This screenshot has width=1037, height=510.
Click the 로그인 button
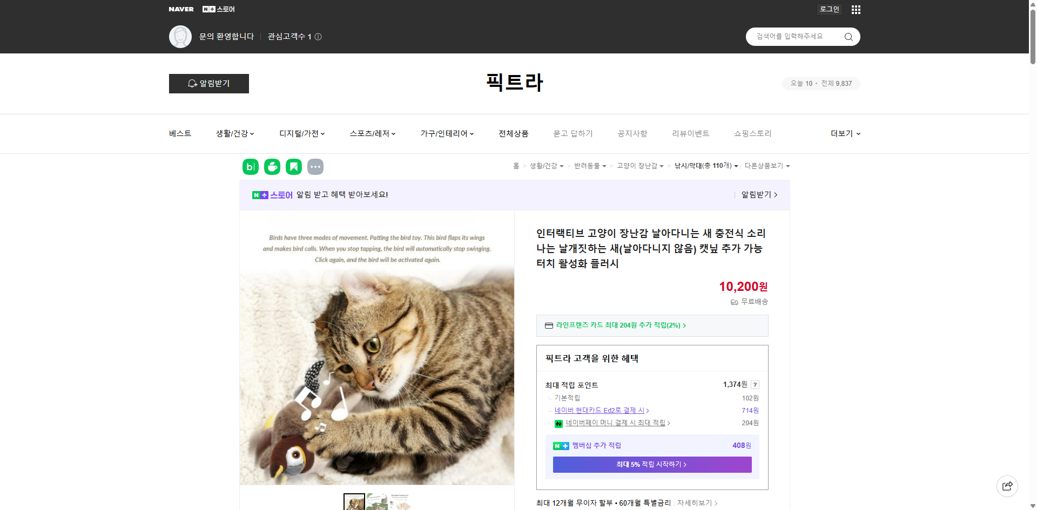pos(829,9)
